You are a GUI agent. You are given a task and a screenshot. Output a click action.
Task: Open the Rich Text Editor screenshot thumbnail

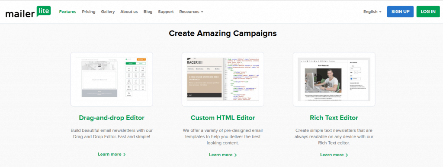334,79
